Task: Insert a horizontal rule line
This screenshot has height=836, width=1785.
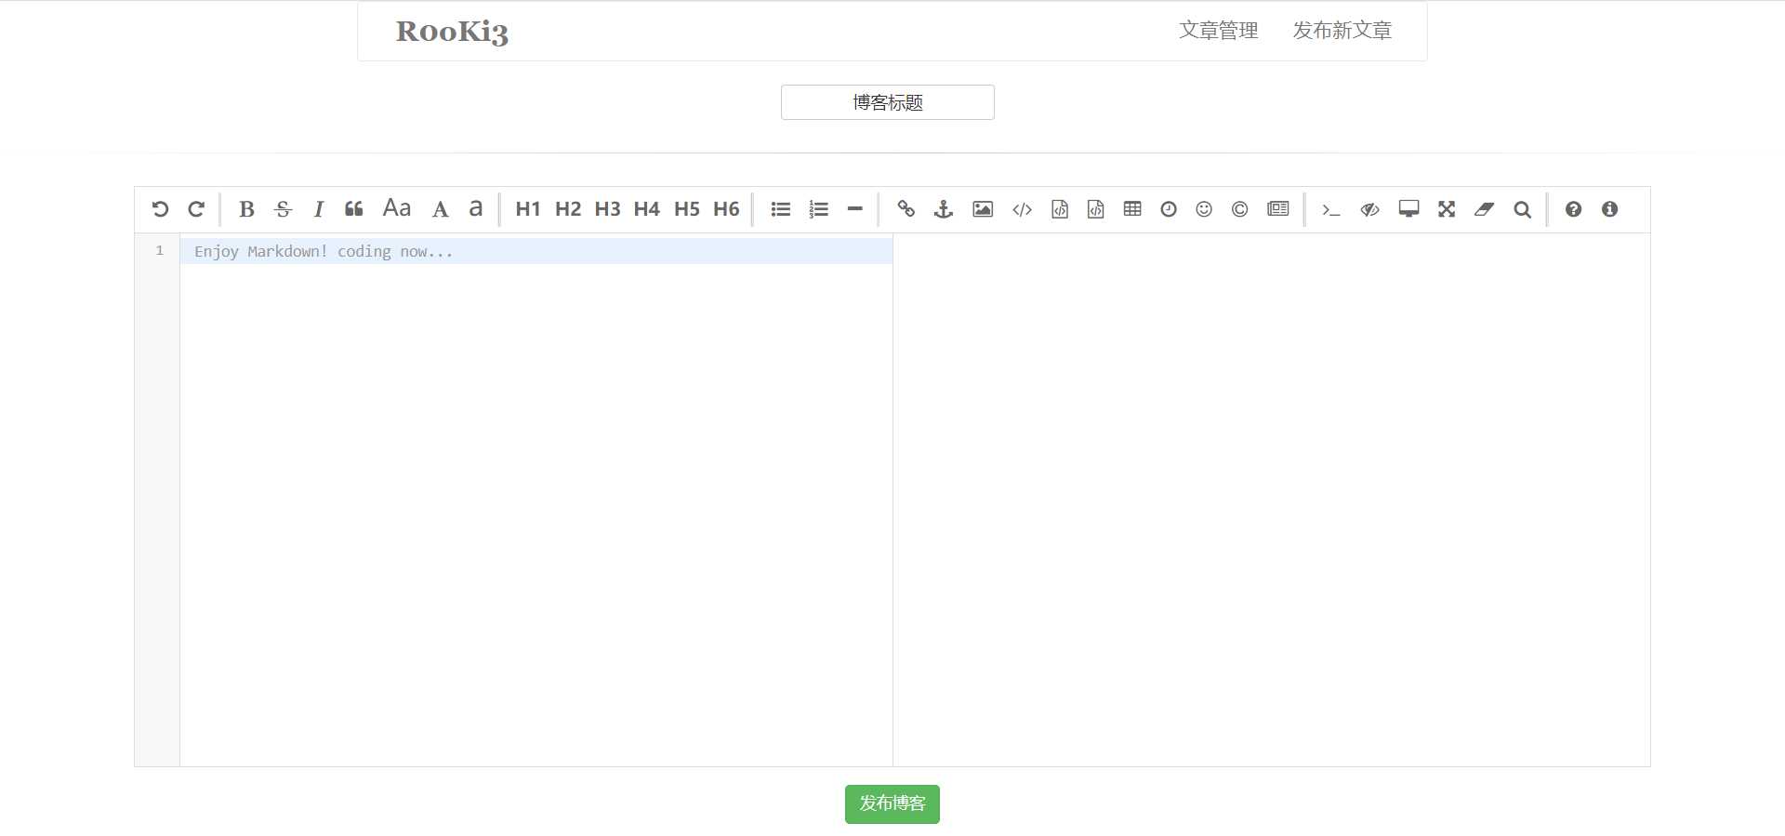Action: [855, 209]
